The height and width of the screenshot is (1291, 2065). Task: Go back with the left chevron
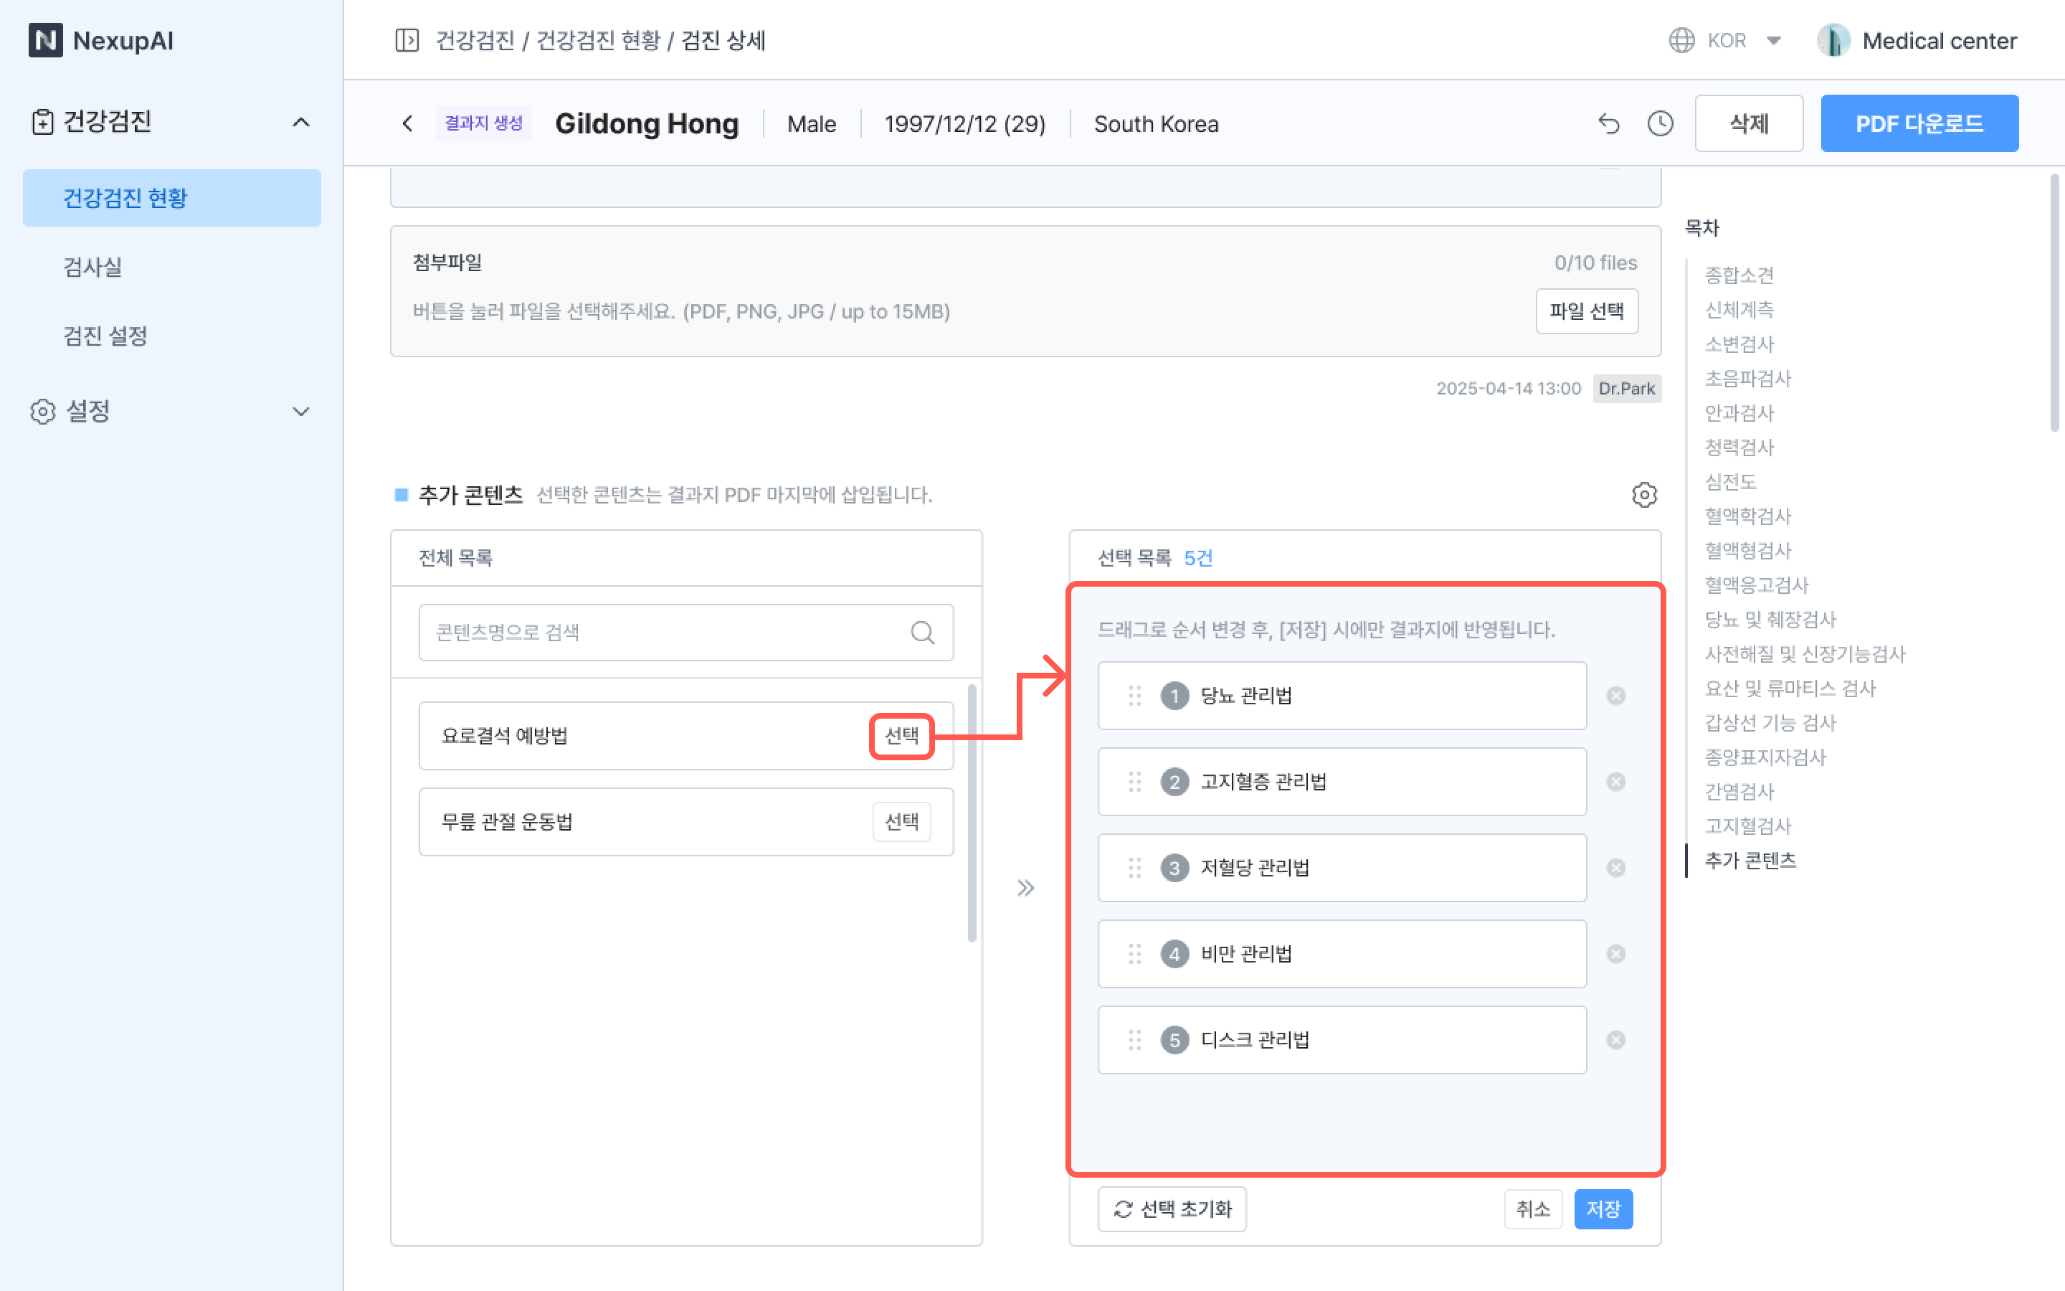(408, 124)
